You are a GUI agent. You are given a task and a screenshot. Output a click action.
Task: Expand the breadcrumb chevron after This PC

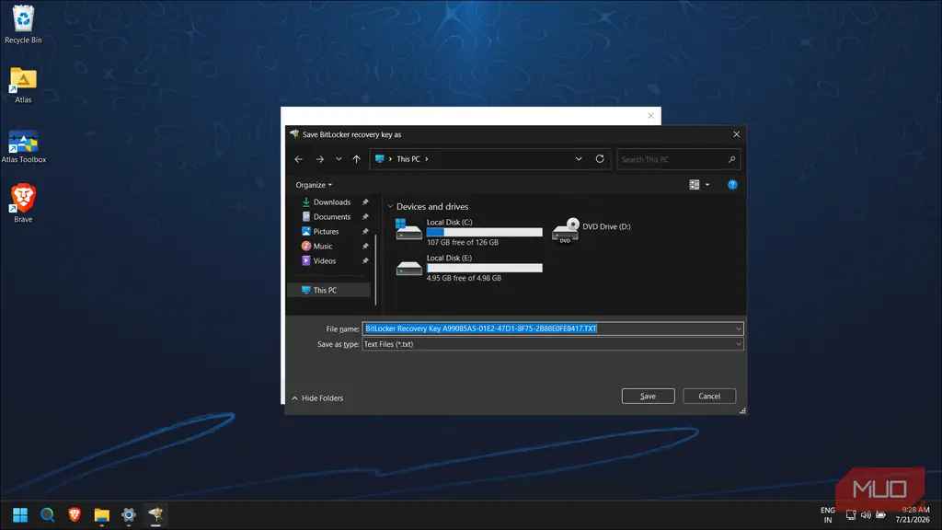pos(427,159)
